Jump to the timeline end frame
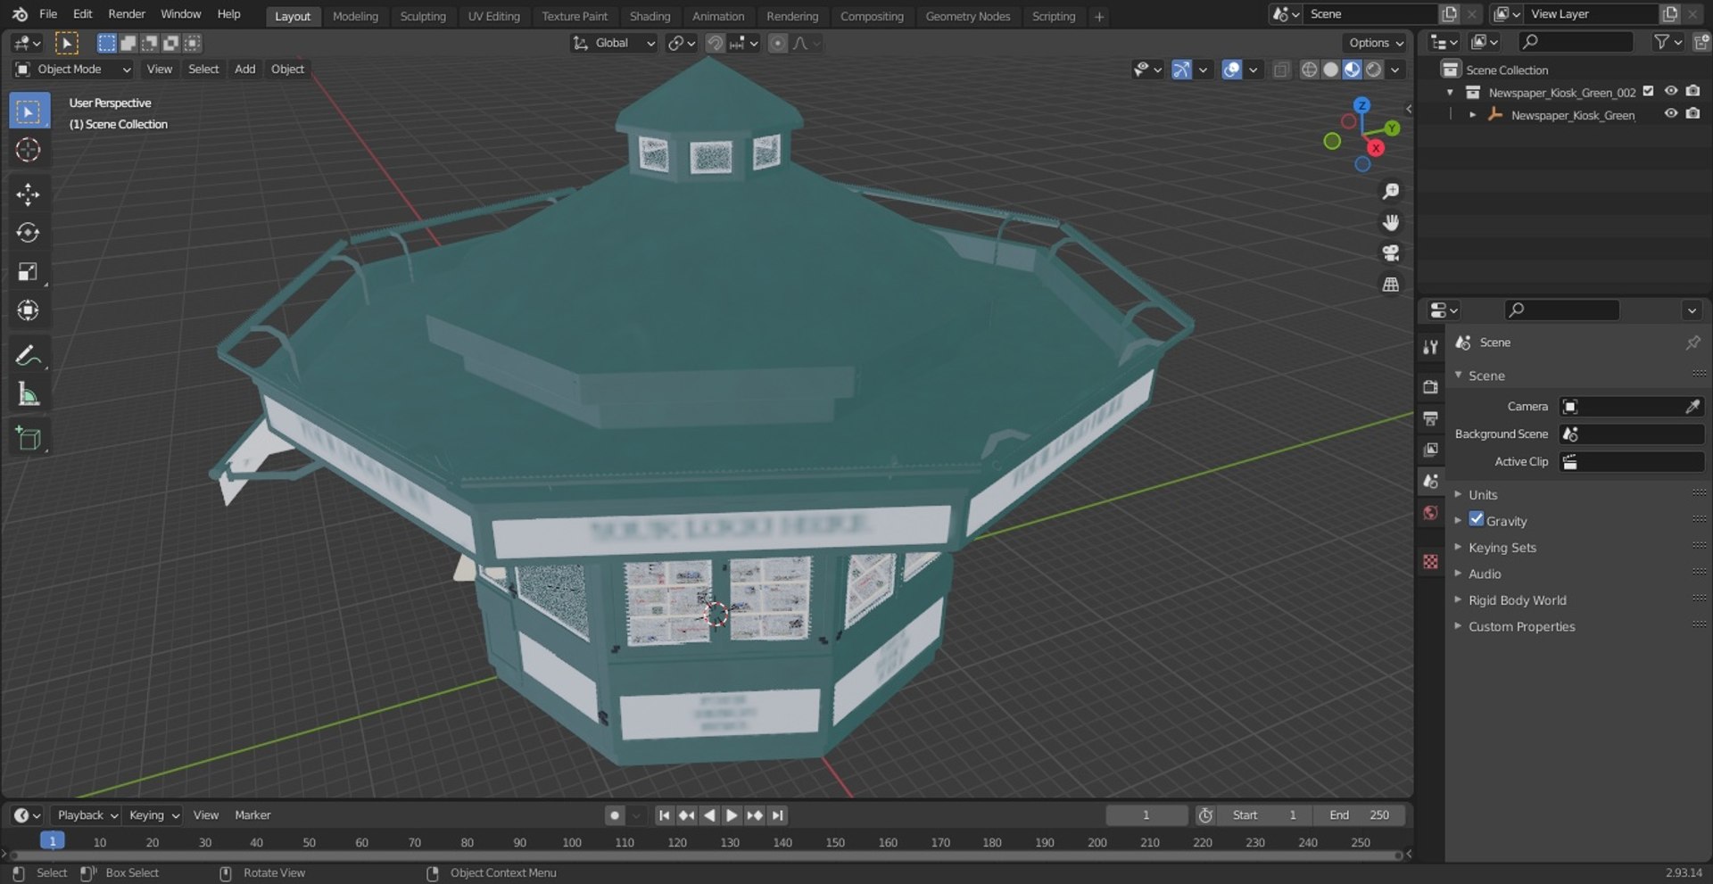The height and width of the screenshot is (884, 1713). (778, 815)
